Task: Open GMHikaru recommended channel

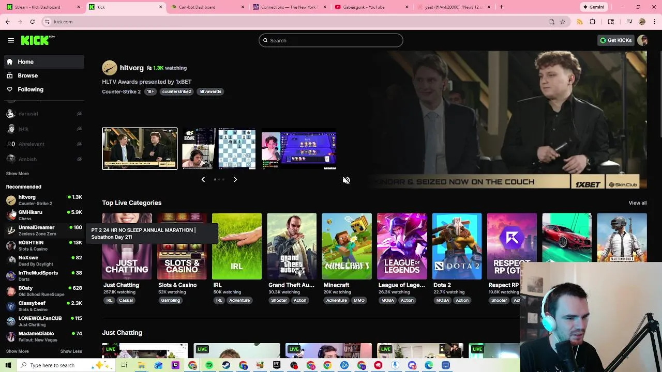Action: click(44, 215)
